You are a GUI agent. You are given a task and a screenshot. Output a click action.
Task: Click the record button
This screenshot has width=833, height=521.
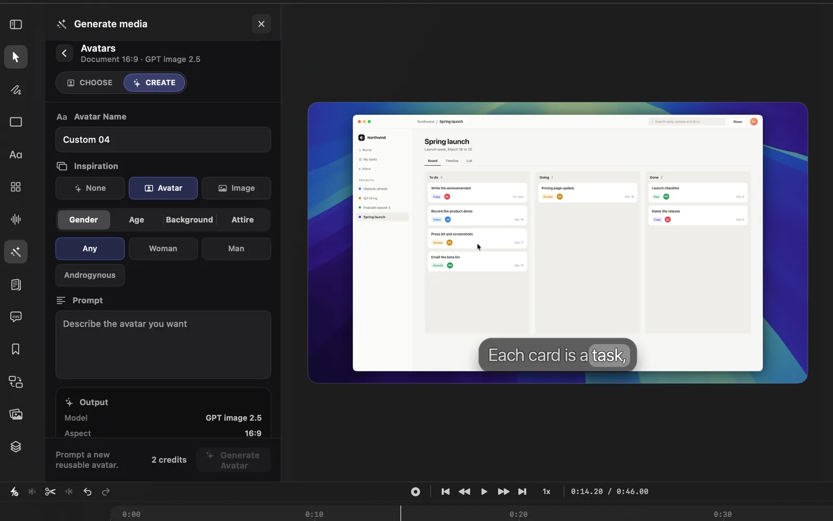coord(415,491)
